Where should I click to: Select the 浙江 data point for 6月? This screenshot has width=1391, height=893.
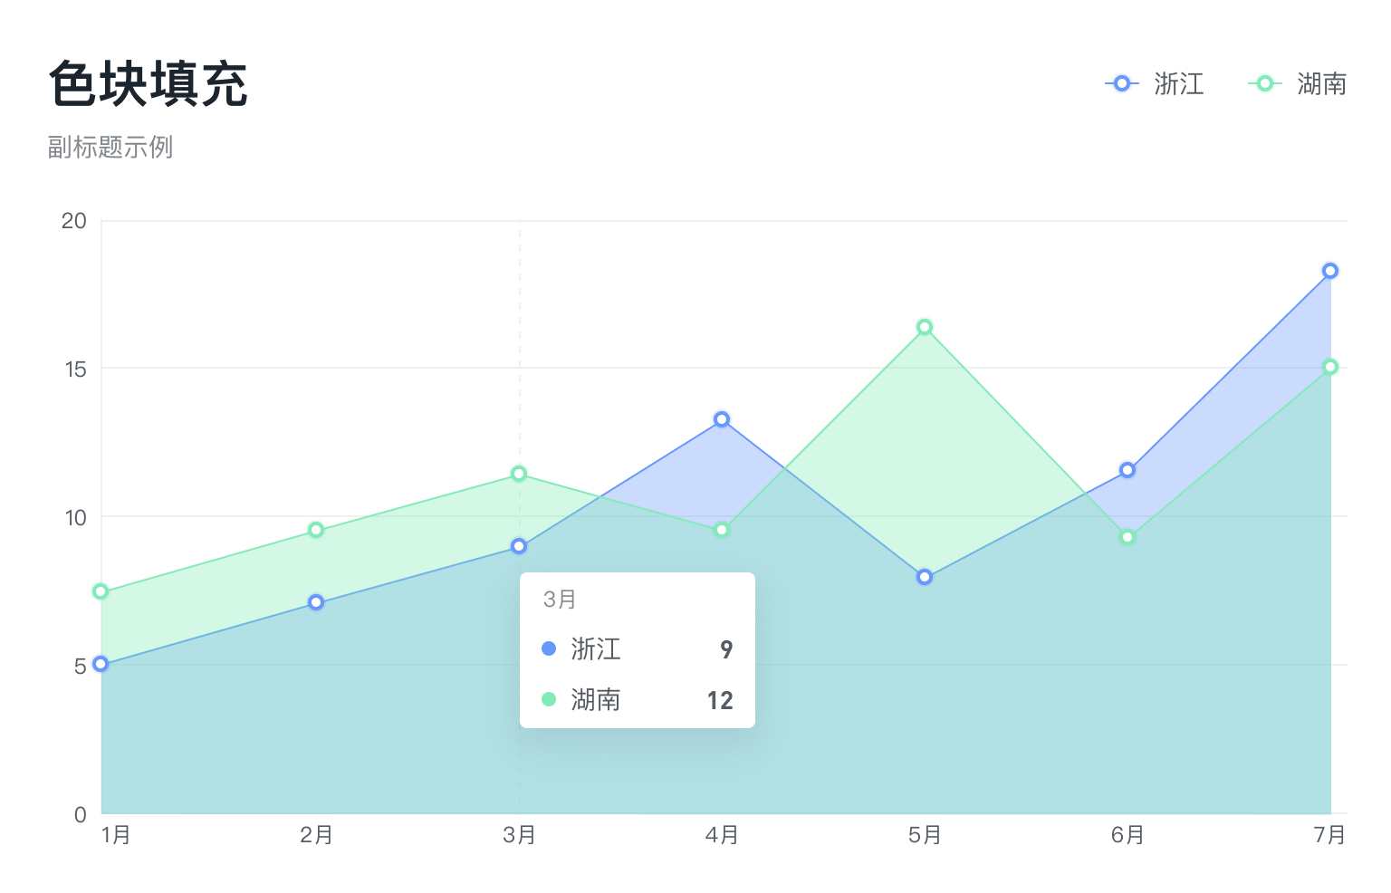tap(1127, 470)
